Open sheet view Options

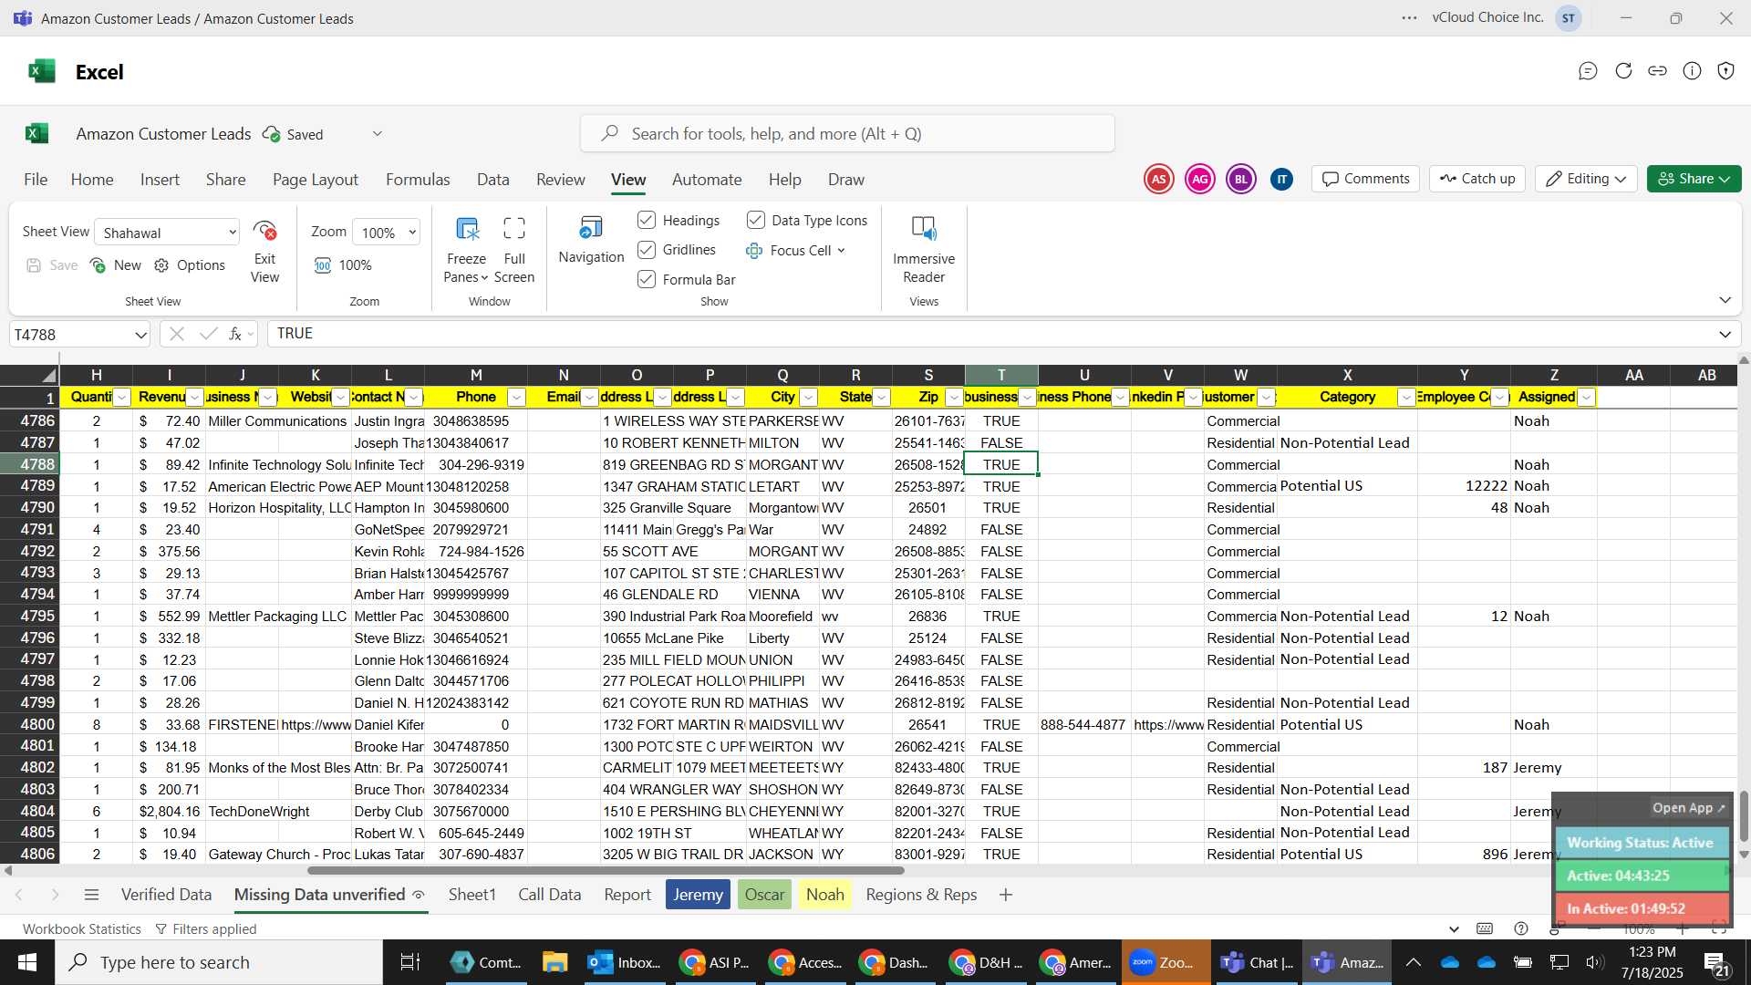click(x=190, y=265)
